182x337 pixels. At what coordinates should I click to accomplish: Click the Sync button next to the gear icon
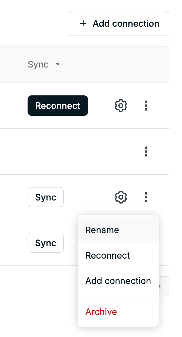[45, 197]
